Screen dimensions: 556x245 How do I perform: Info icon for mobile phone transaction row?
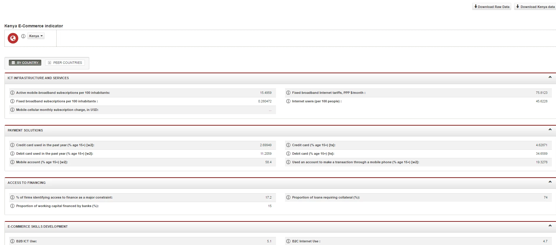(x=288, y=162)
